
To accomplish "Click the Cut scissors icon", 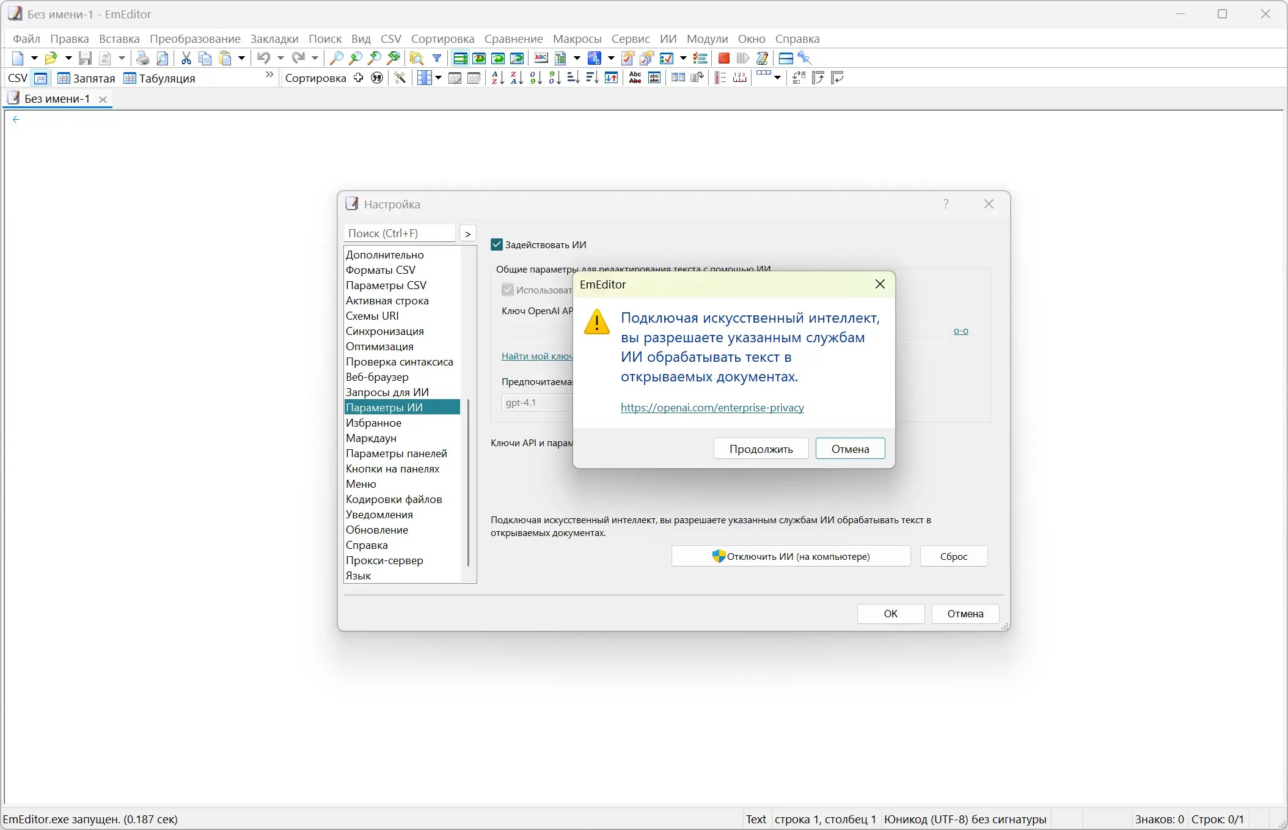I will [186, 59].
